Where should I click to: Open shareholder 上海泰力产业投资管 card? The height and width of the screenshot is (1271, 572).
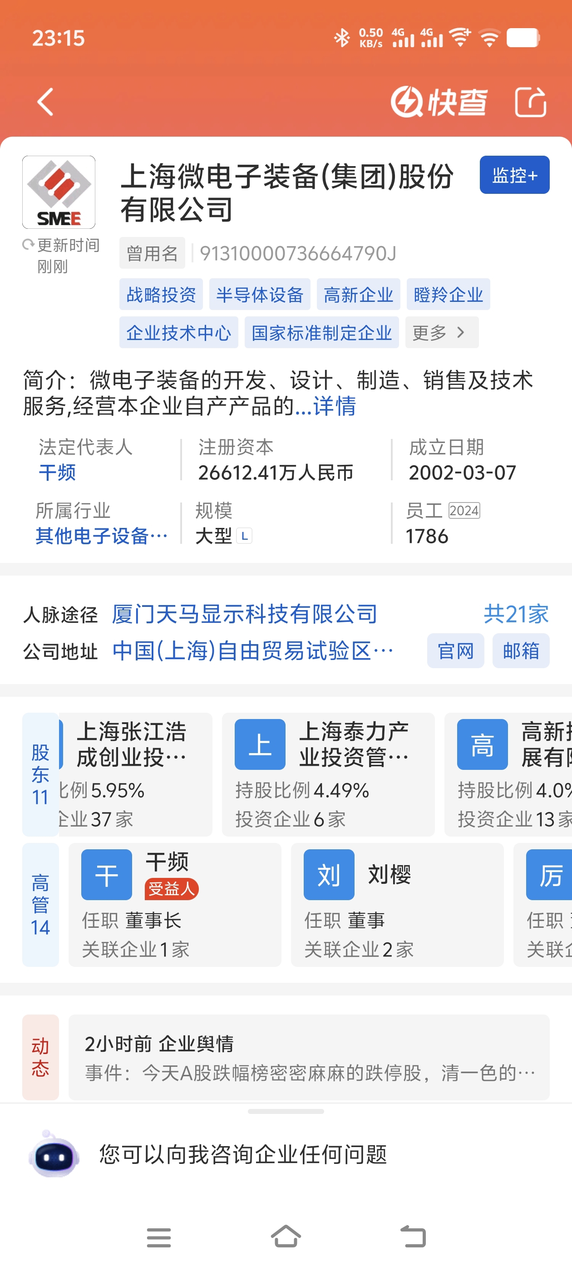pos(328,774)
